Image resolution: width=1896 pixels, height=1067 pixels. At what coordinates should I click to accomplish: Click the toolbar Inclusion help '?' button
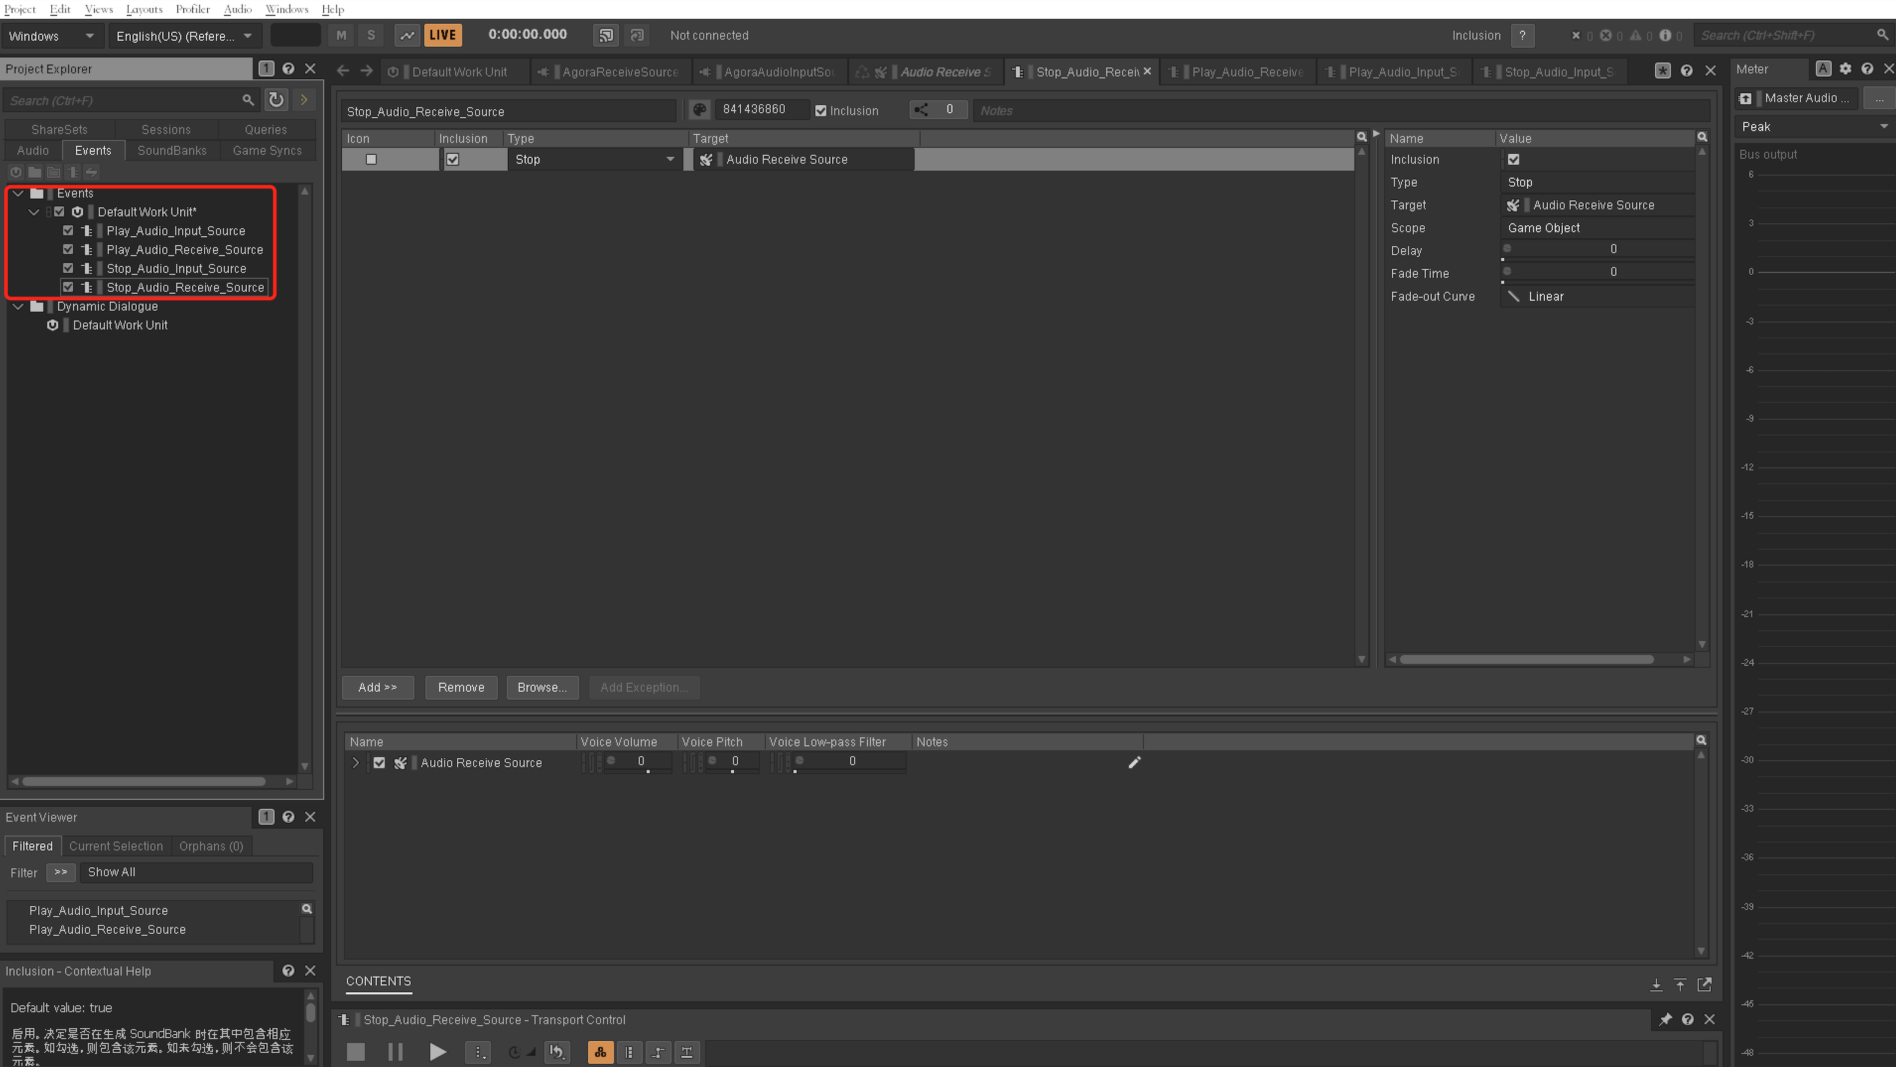[1522, 35]
